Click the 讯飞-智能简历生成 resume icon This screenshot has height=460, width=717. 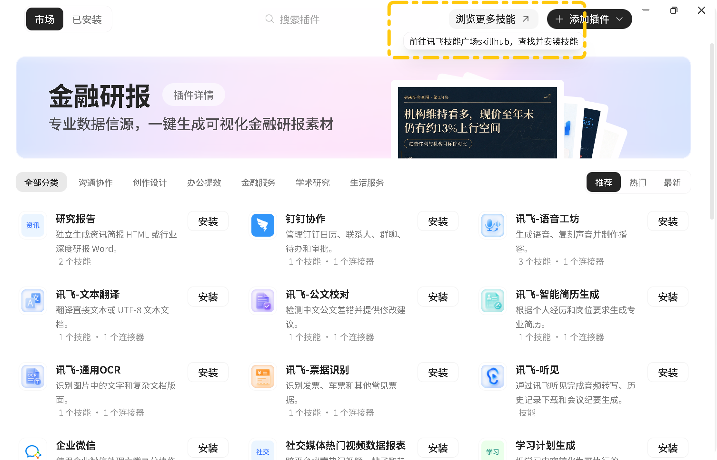tap(493, 301)
